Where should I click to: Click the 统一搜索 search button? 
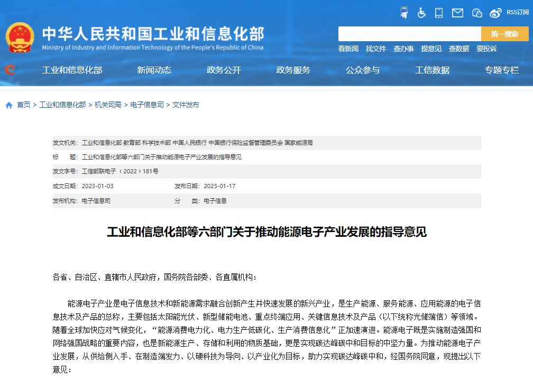[504, 33]
